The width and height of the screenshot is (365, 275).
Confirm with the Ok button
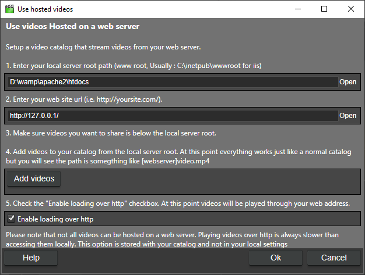[276, 258]
